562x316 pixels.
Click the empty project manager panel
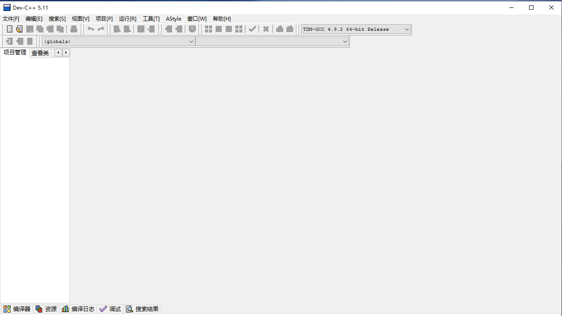tap(35, 176)
